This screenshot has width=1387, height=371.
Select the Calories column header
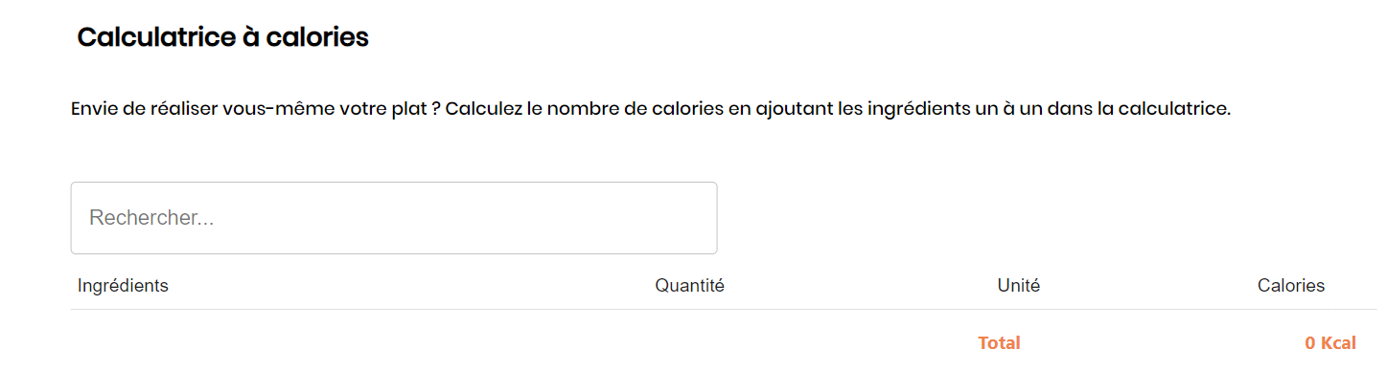click(1291, 286)
